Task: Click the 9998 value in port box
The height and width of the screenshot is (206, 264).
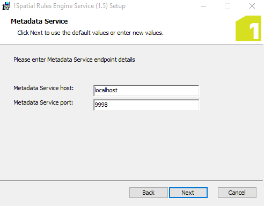Action: click(101, 105)
